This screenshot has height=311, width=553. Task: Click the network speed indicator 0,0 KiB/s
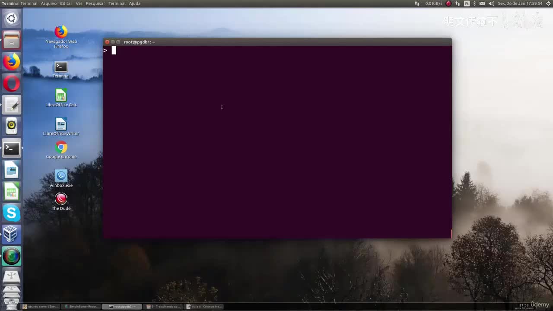coord(434,3)
